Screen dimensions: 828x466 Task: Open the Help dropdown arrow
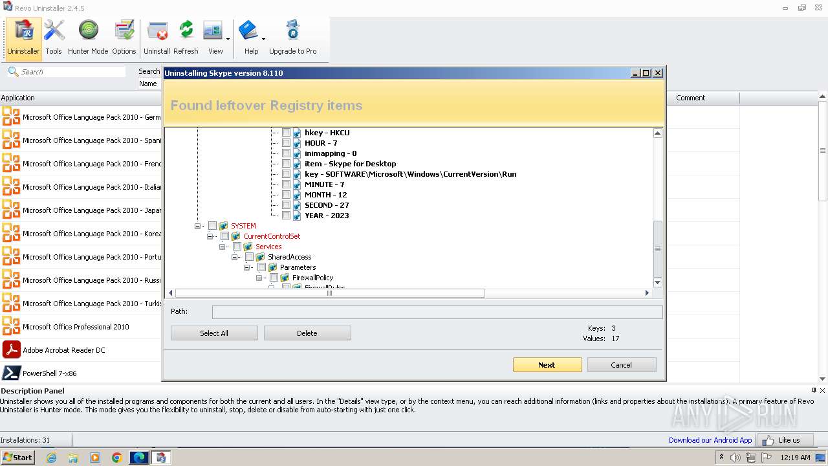pyautogui.click(x=263, y=39)
